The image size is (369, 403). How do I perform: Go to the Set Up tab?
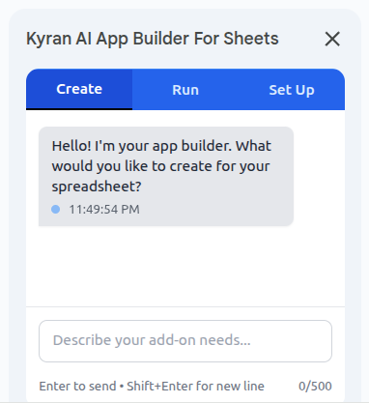pyautogui.click(x=292, y=90)
